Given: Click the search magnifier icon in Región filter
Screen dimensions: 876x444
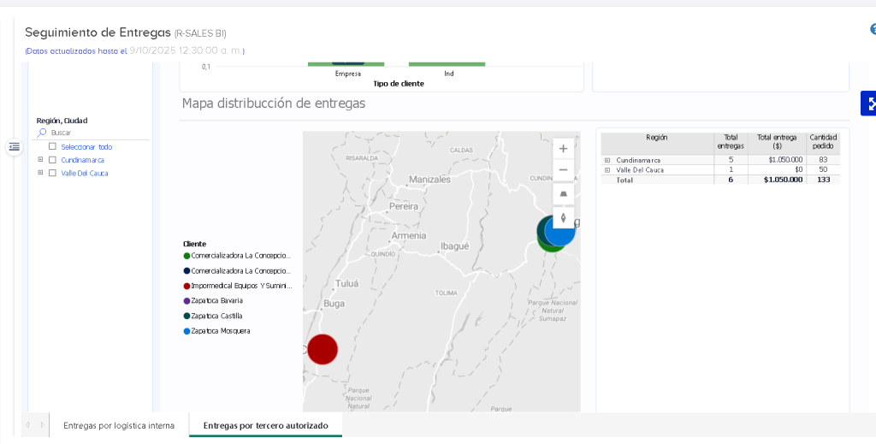Looking at the screenshot, I should tap(42, 133).
